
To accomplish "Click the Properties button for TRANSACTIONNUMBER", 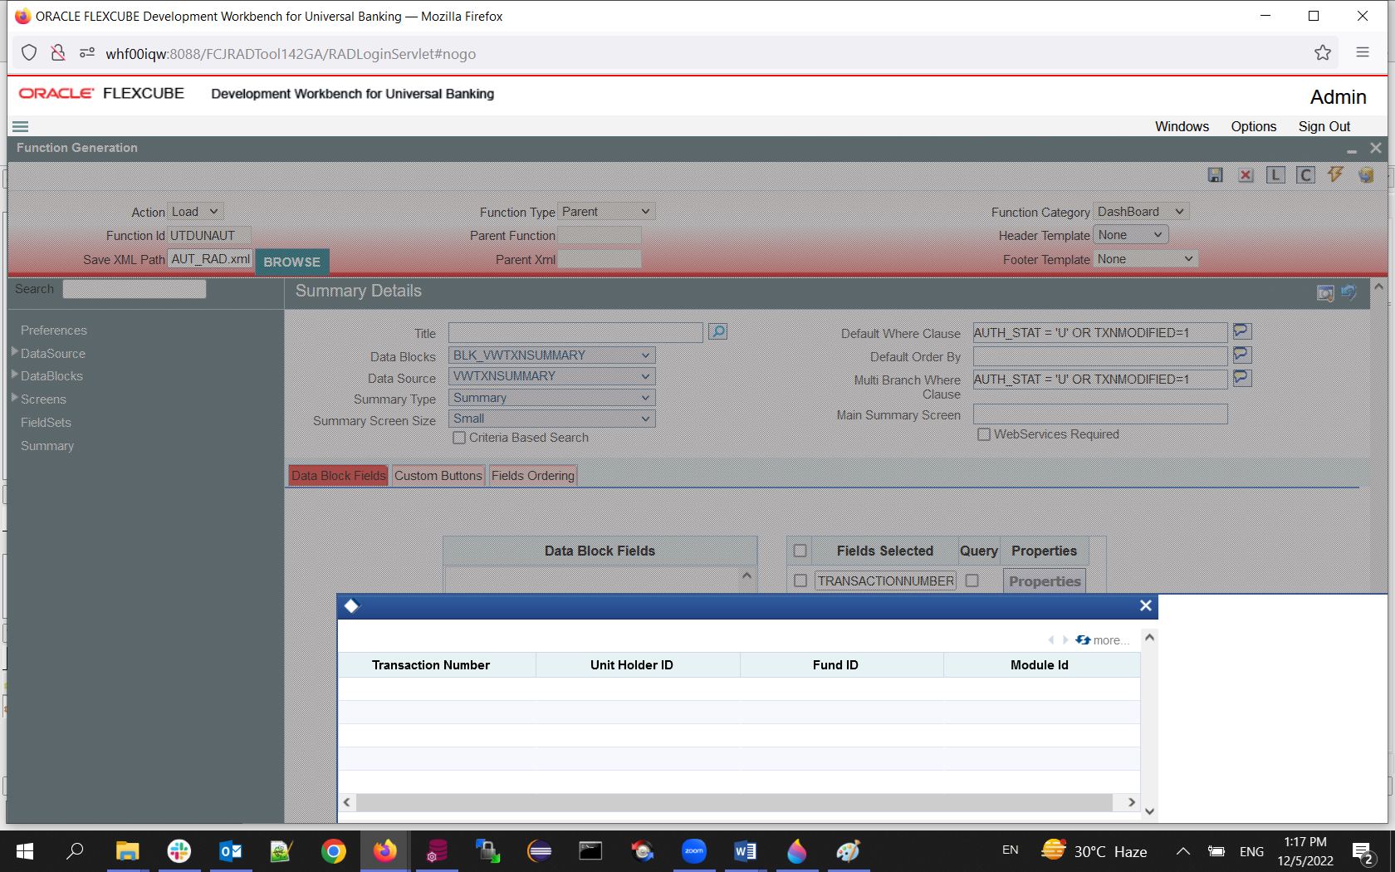I will click(x=1045, y=581).
